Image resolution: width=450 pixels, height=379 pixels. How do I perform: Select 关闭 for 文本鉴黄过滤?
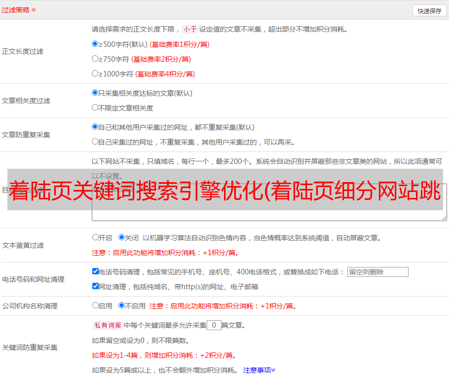[121, 237]
